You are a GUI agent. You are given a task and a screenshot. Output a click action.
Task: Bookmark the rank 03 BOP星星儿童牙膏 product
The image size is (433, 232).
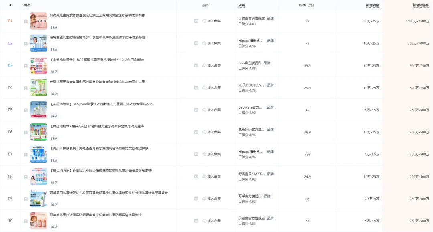click(x=26, y=66)
